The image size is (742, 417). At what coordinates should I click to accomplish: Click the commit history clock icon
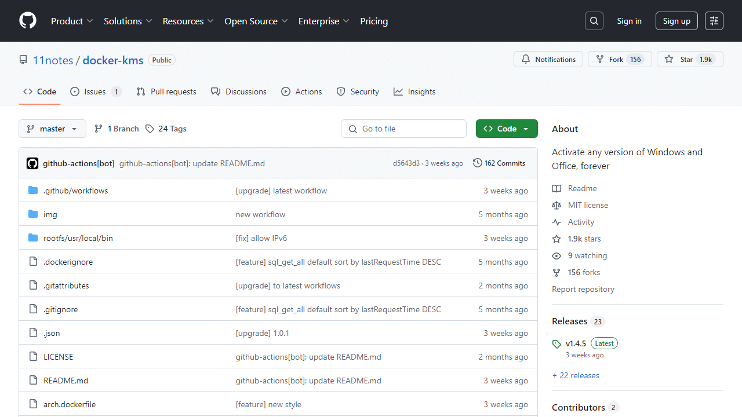coord(478,163)
